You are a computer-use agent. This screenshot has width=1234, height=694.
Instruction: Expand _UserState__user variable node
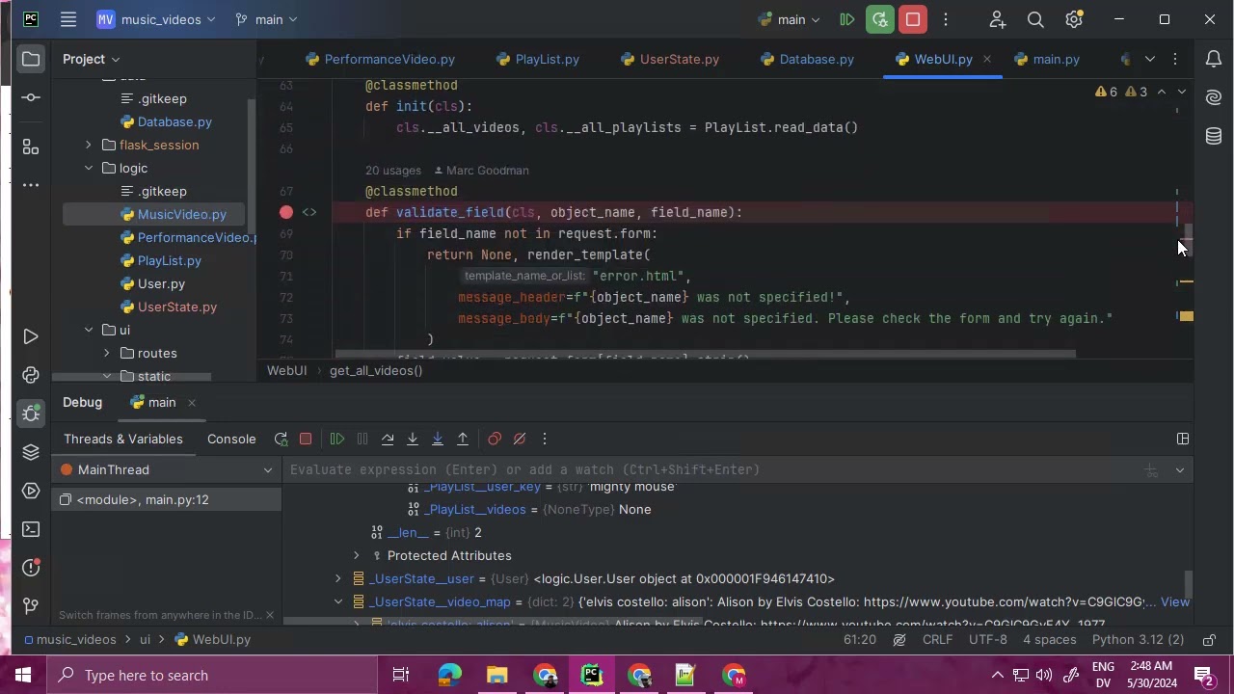pyautogui.click(x=337, y=578)
